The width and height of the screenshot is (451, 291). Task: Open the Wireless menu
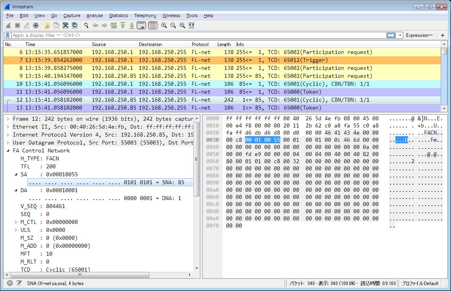tap(171, 15)
